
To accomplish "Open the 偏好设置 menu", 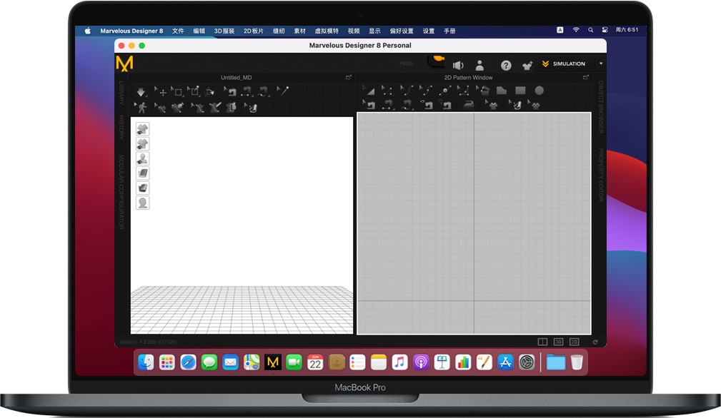I will (402, 31).
